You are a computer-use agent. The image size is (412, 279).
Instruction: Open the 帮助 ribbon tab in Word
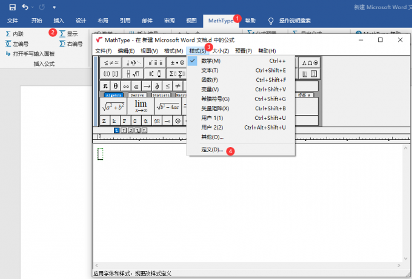[x=250, y=21]
